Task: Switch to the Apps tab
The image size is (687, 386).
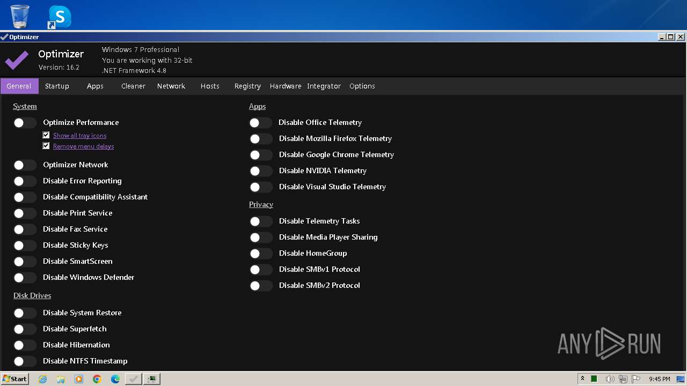Action: coord(95,86)
